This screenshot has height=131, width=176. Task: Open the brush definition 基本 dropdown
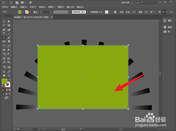(87, 12)
